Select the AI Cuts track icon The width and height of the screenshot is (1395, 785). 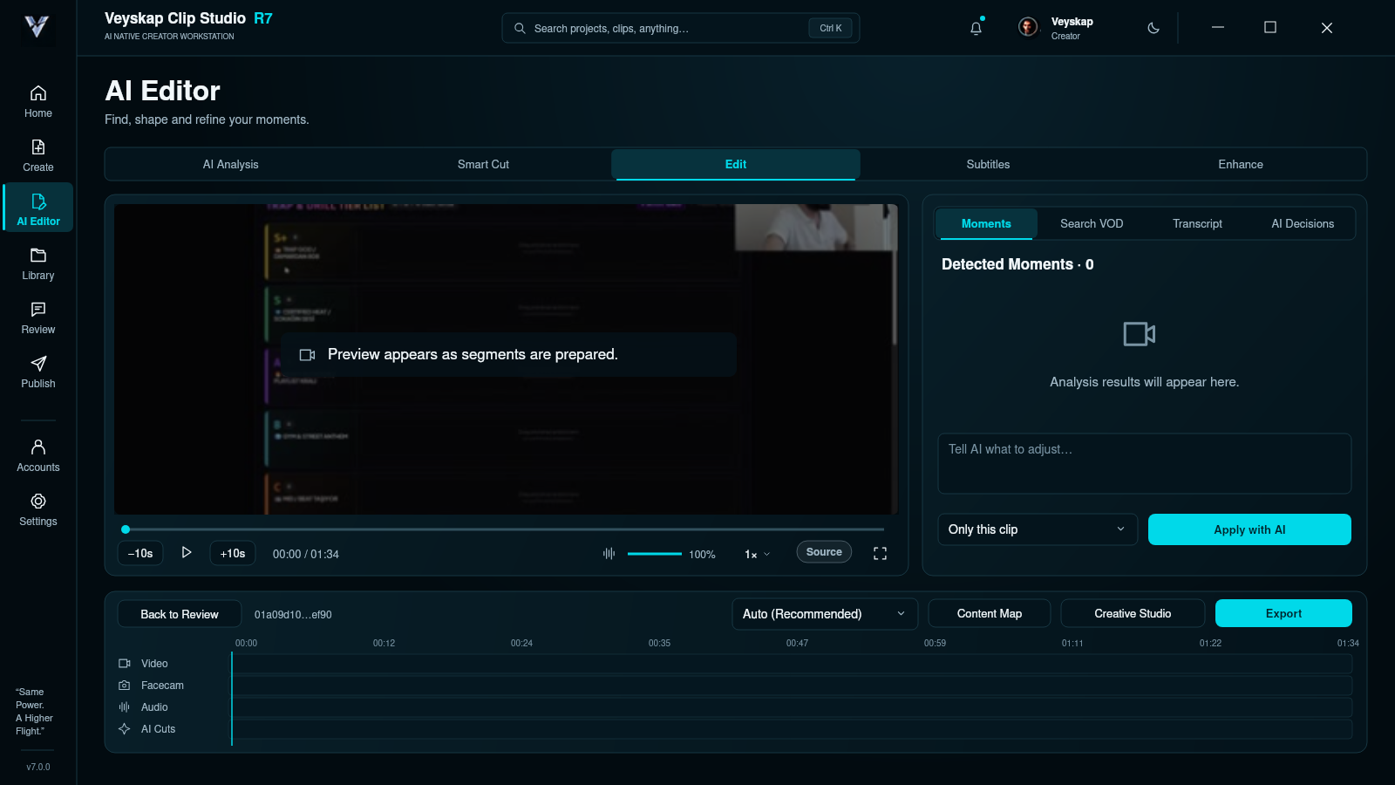coord(125,729)
